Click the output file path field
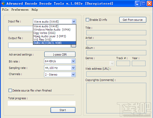 [x=39, y=45]
